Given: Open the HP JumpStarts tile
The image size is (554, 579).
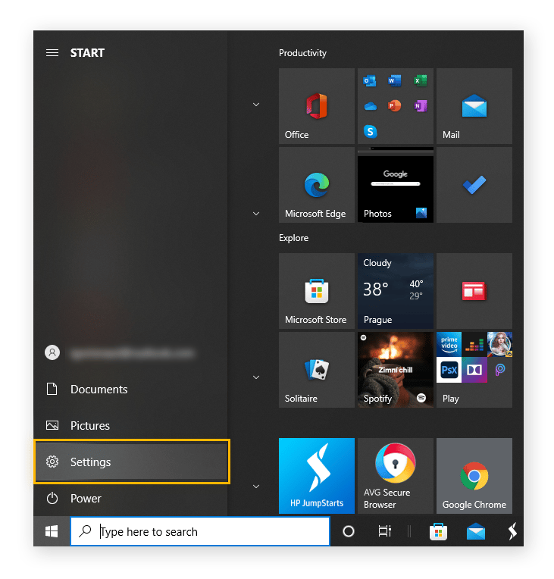Looking at the screenshot, I should tap(316, 476).
